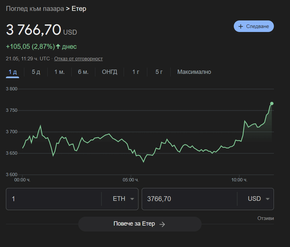Open the Повече за Етер button
Viewport: 290px width, 247px height.
(x=140, y=224)
